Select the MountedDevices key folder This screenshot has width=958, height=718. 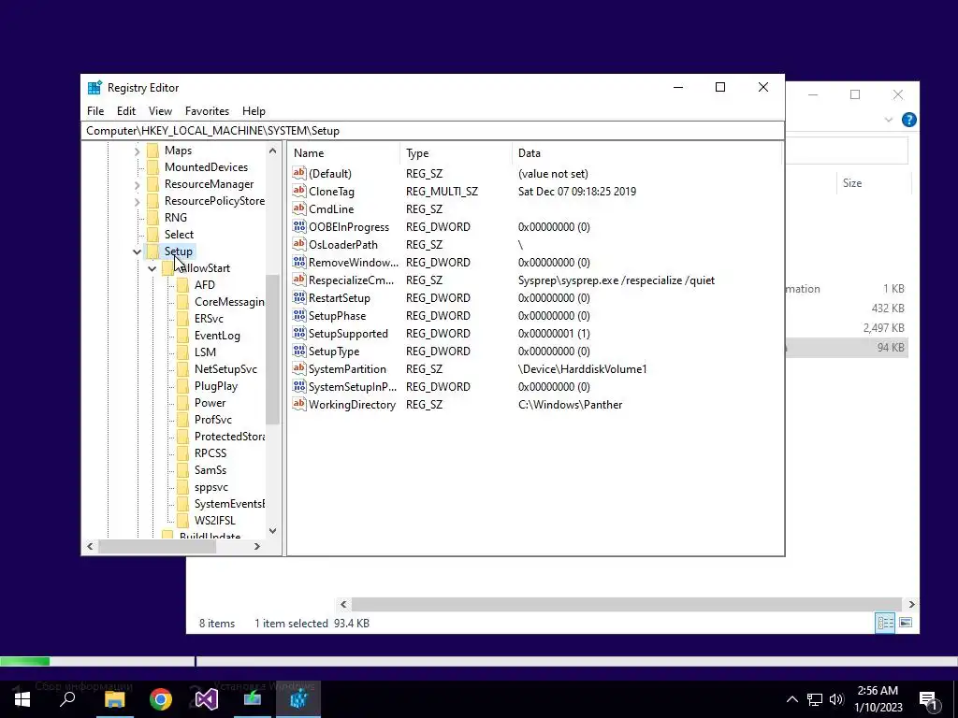152,167
